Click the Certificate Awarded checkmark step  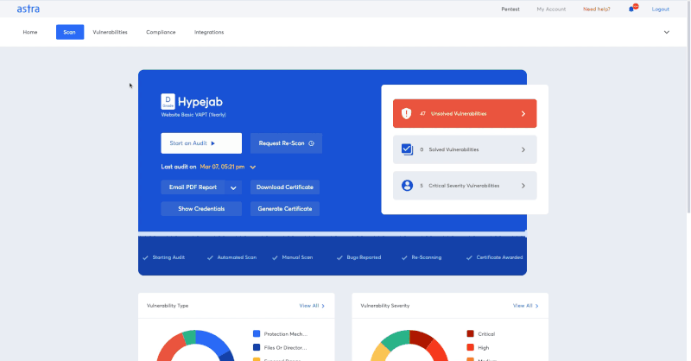pos(494,257)
